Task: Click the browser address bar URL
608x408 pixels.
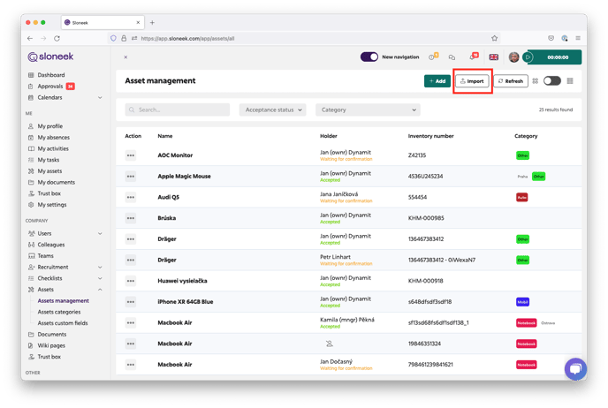Action: click(187, 38)
